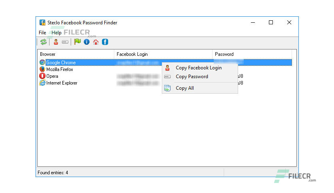The image size is (334, 193).
Task: Click the blurred login in the Opera row
Action: click(138, 76)
